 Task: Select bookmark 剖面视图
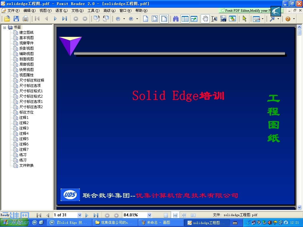pyautogui.click(x=26, y=59)
